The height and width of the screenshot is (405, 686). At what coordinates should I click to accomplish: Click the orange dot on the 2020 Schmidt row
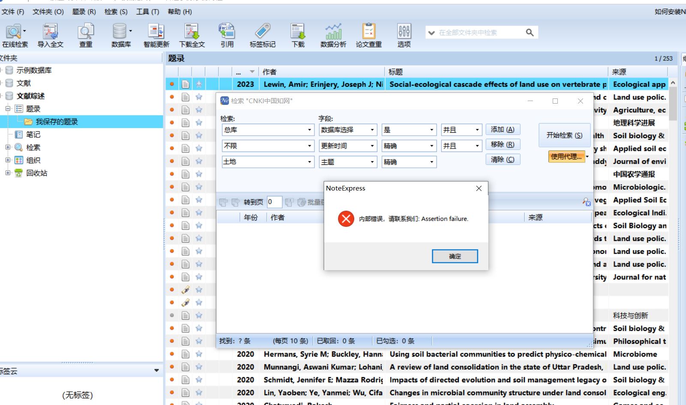point(172,380)
